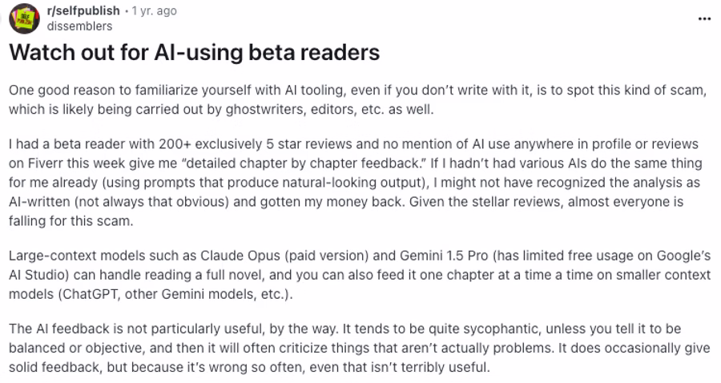Click 'AI Studio' in the third paragraph
The height and width of the screenshot is (383, 721).
(x=36, y=275)
